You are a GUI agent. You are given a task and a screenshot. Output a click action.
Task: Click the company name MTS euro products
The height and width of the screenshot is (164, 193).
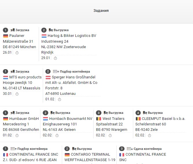25,77
